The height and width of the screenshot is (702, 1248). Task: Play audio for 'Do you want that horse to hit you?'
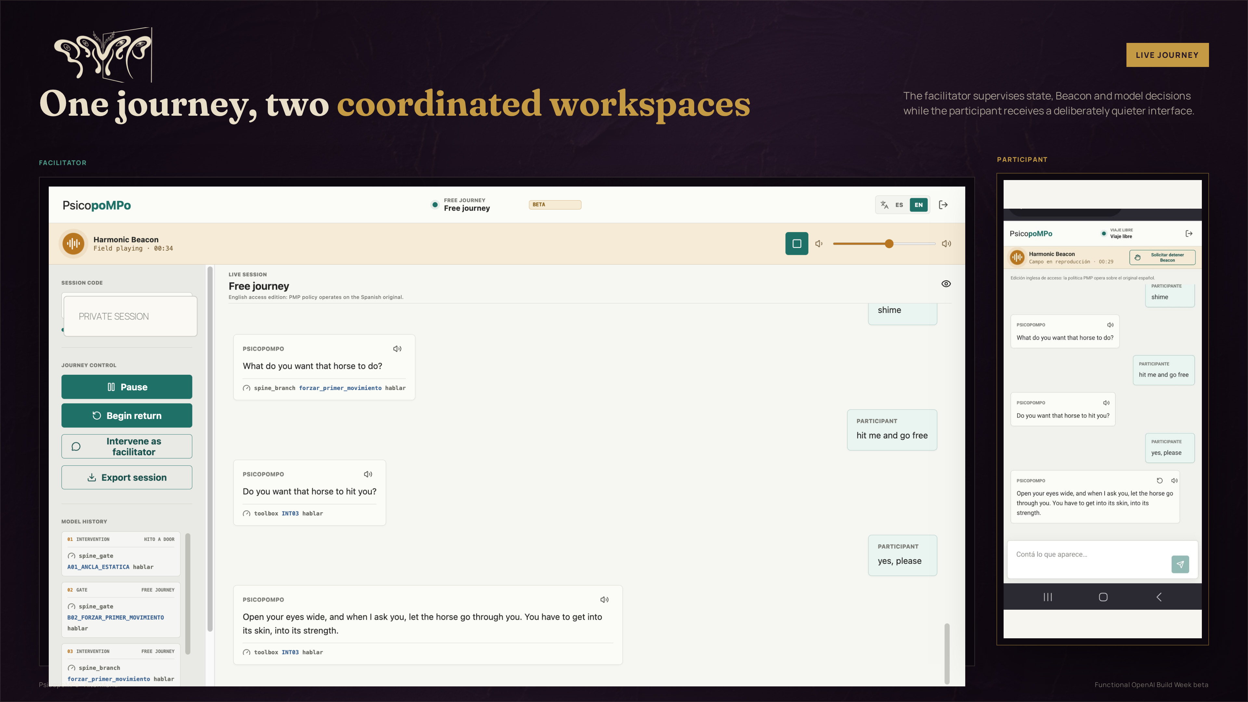pyautogui.click(x=368, y=474)
